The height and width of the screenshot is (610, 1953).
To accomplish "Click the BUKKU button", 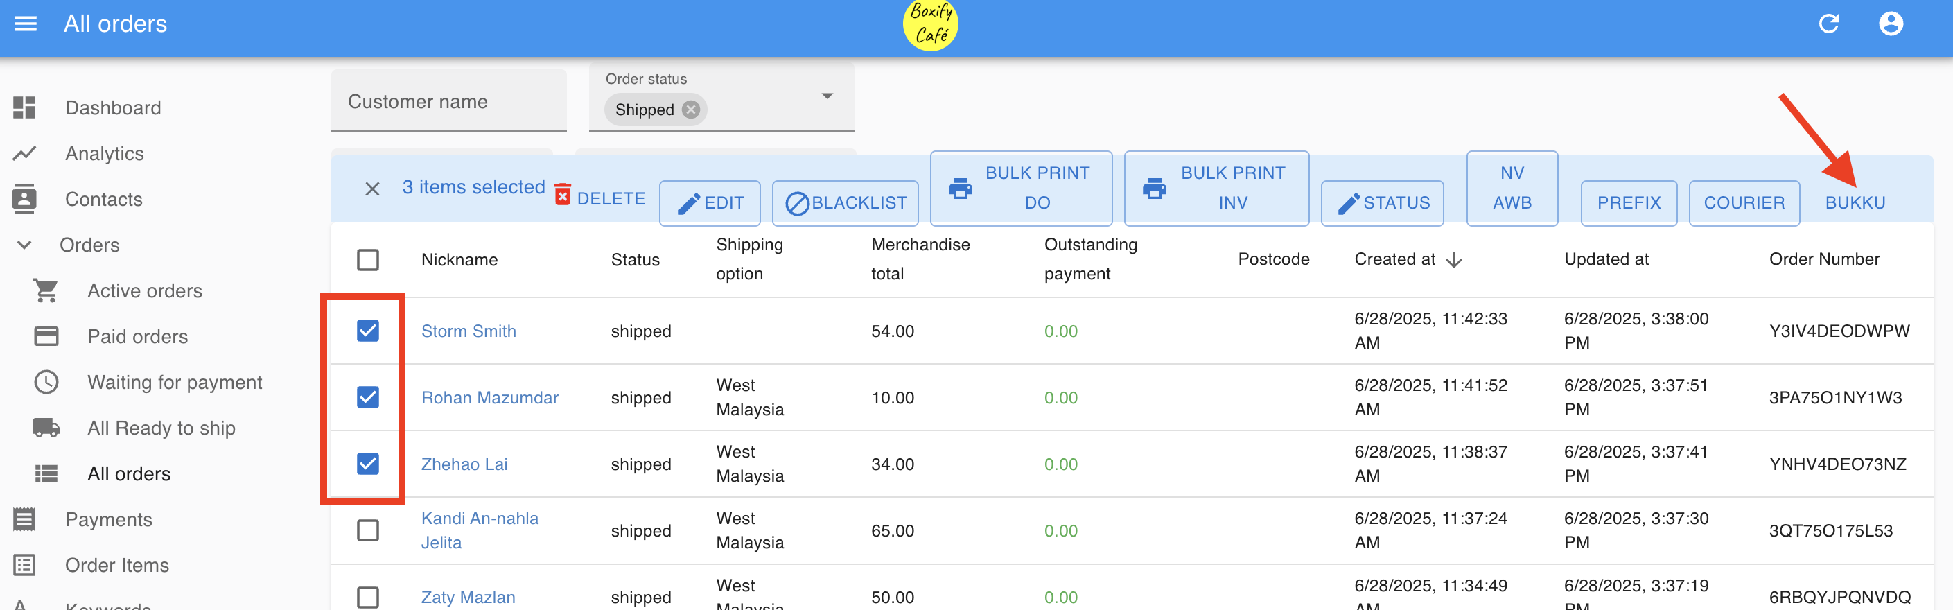I will (1855, 202).
